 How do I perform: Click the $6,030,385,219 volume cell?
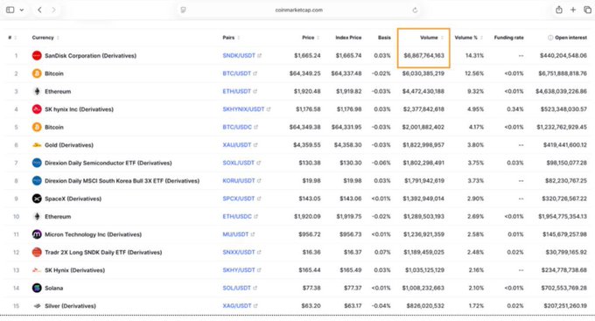pos(423,73)
